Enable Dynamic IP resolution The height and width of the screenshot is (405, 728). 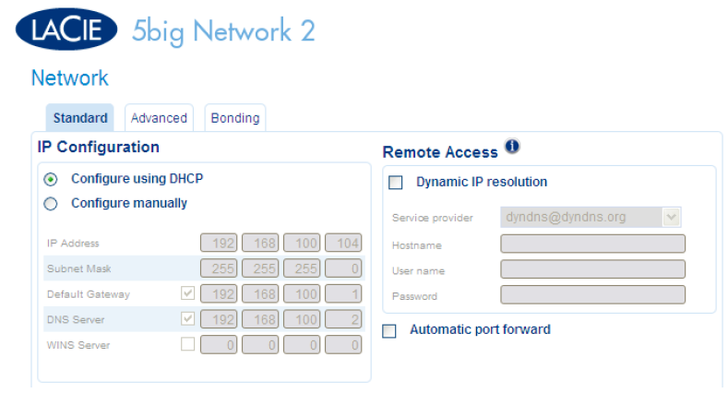point(396,182)
